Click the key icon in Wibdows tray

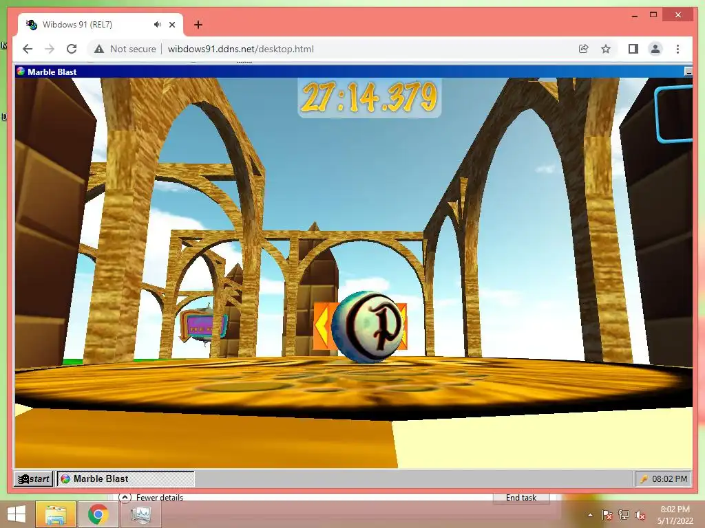644,479
